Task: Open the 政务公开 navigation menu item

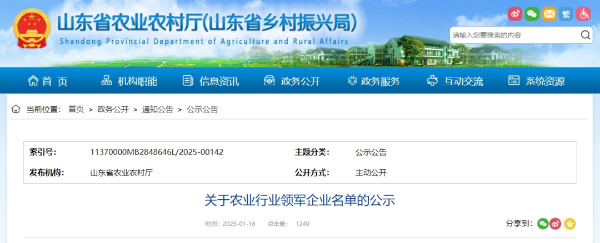Action: coord(301,81)
